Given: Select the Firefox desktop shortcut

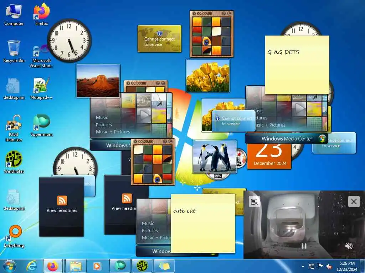Looking at the screenshot, I should tap(41, 15).
